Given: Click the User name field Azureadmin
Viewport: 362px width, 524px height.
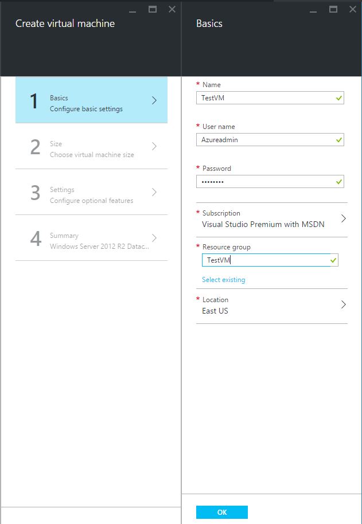Looking at the screenshot, I should [270, 140].
